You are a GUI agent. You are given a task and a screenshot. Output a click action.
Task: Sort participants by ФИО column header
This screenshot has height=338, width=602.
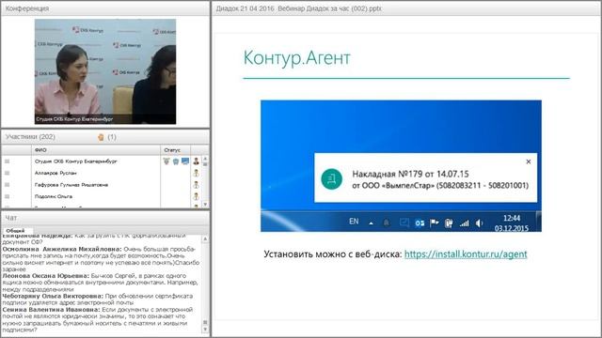coord(96,150)
